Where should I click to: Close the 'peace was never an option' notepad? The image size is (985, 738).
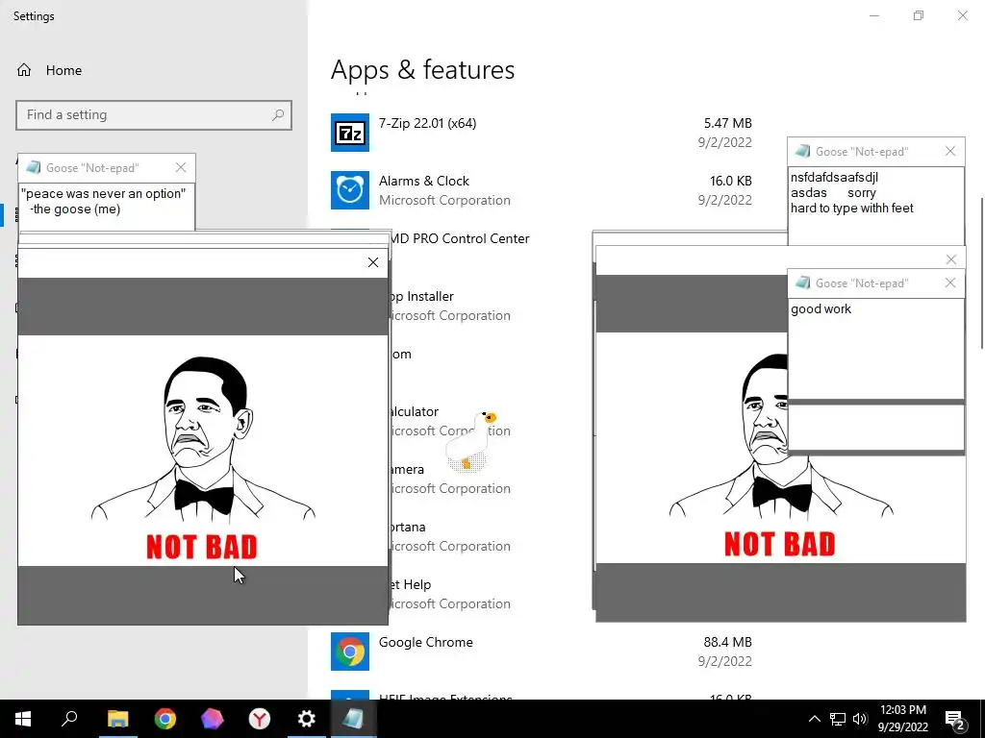click(x=181, y=167)
